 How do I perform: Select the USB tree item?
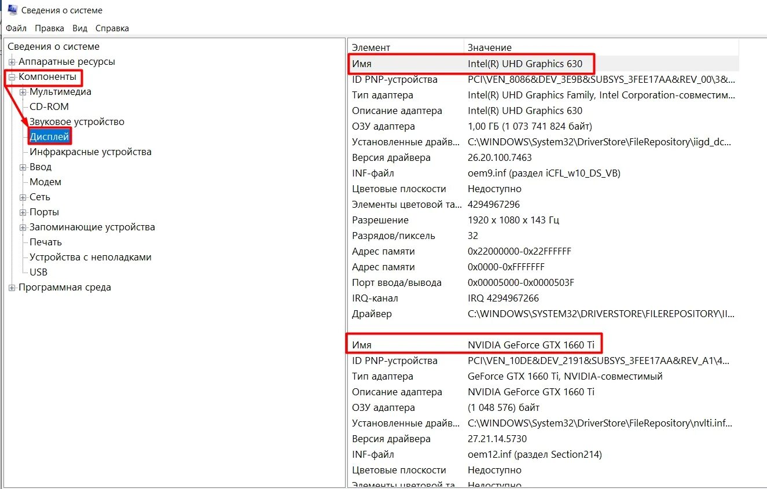pos(39,272)
